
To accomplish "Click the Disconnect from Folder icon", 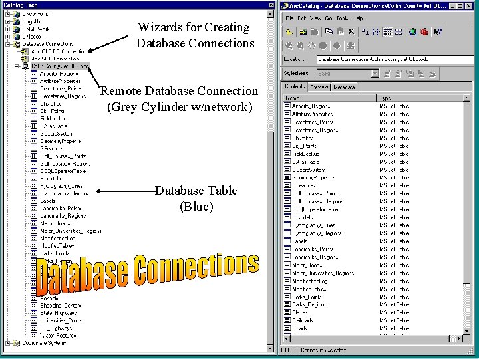I will [314, 32].
